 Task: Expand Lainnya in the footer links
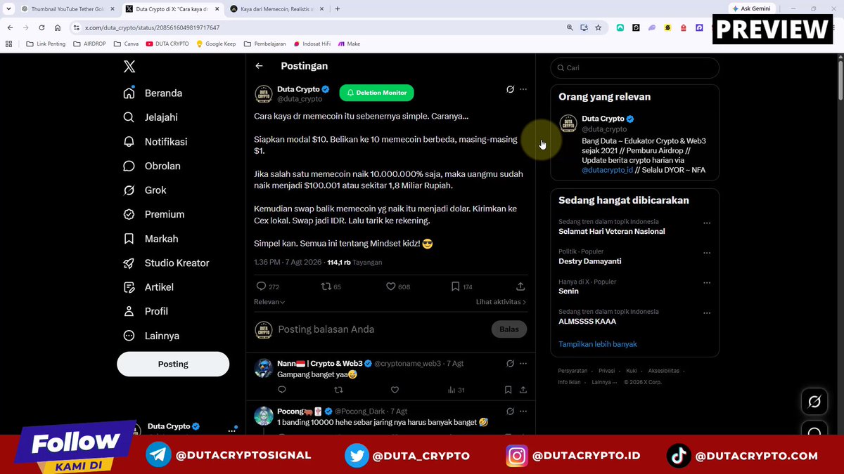604,382
